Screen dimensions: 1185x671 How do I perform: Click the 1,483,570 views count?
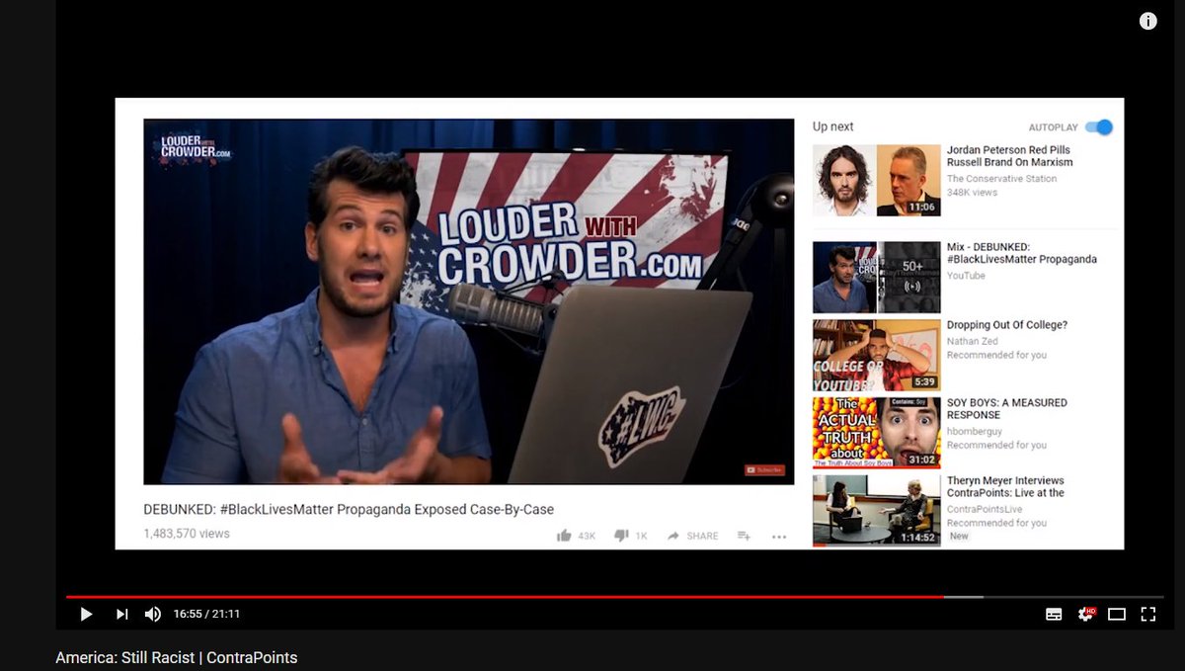pyautogui.click(x=187, y=534)
